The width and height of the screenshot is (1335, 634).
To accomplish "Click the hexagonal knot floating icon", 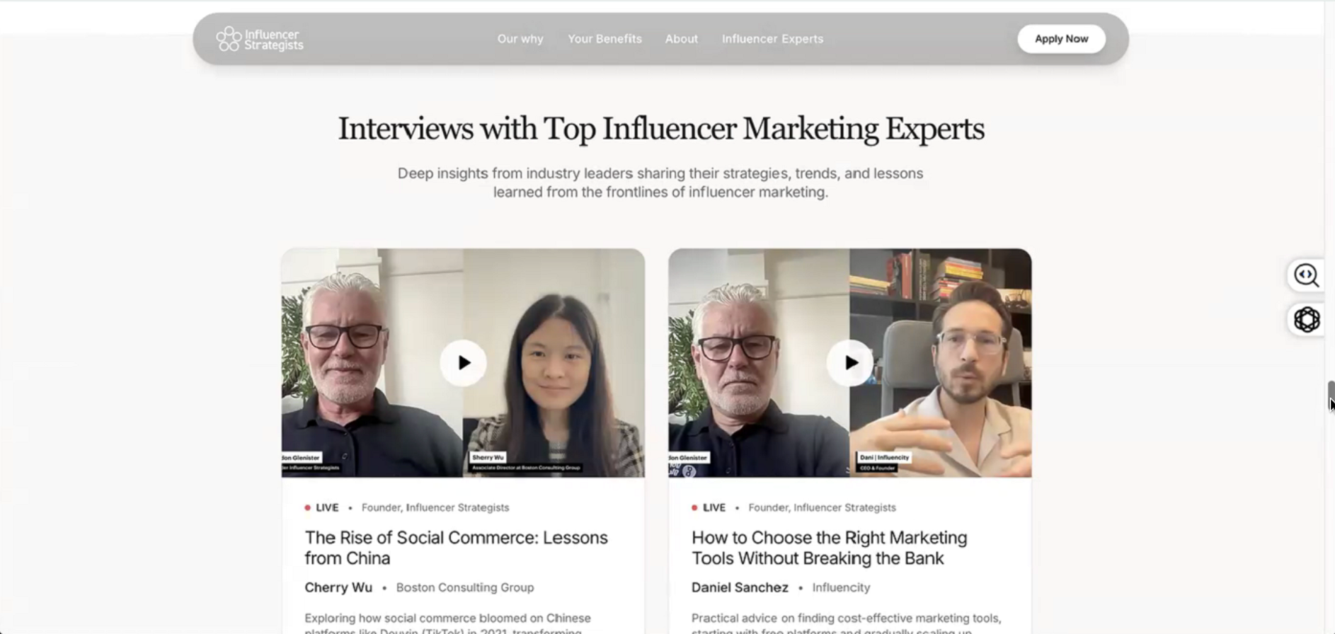I will pos(1306,320).
